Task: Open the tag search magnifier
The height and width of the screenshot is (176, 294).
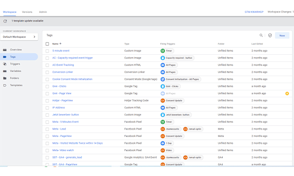Action: [x=261, y=35]
